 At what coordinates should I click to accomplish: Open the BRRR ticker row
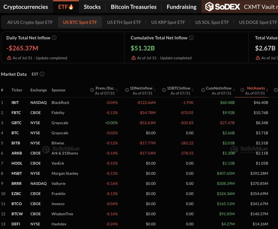point(16,183)
